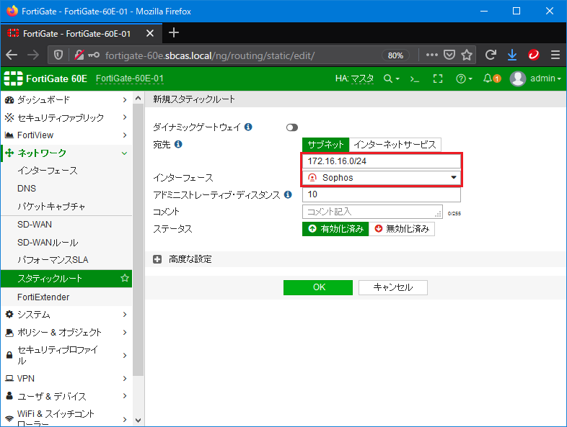Click the Save to Pocket icon
This screenshot has height=427, width=567.
449,55
